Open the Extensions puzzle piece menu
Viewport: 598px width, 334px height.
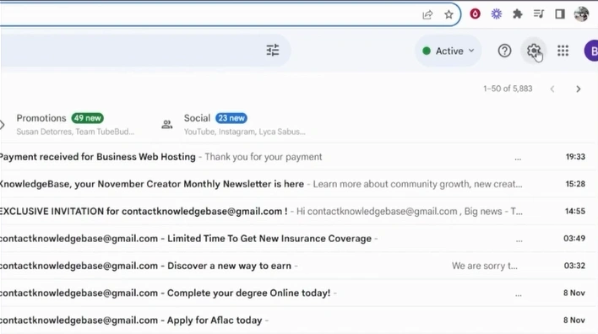[517, 14]
